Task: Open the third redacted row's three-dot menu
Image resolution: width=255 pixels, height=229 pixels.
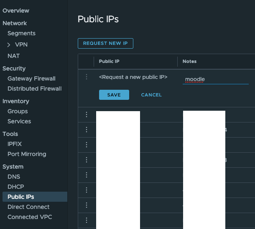Action: click(87, 145)
